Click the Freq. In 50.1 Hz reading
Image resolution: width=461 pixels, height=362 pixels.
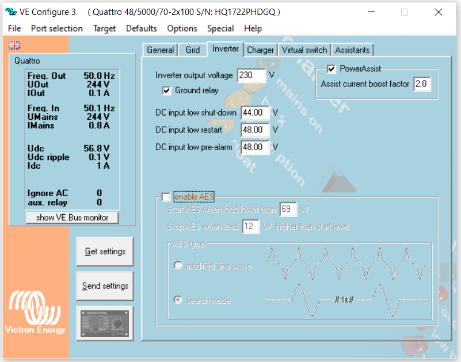pyautogui.click(x=99, y=108)
